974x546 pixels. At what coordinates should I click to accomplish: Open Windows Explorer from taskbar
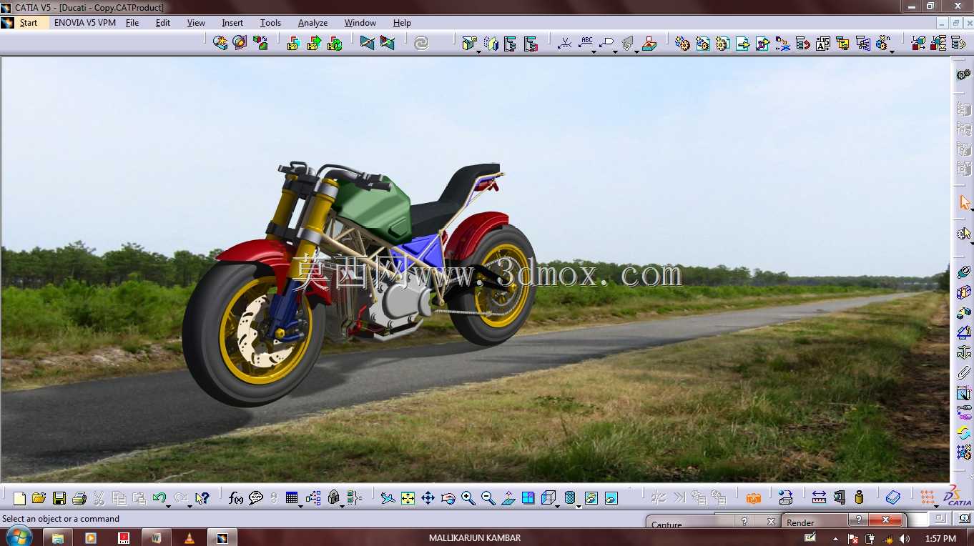coord(58,537)
